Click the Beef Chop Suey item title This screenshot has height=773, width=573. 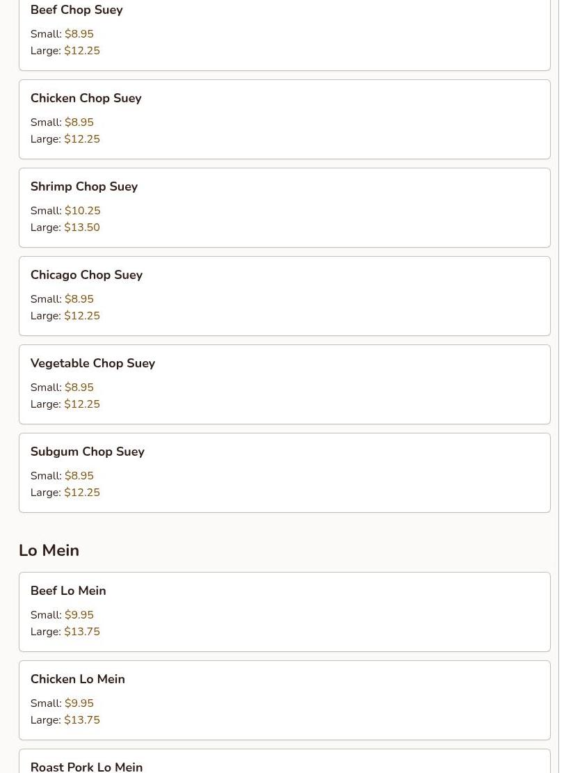pos(76,10)
